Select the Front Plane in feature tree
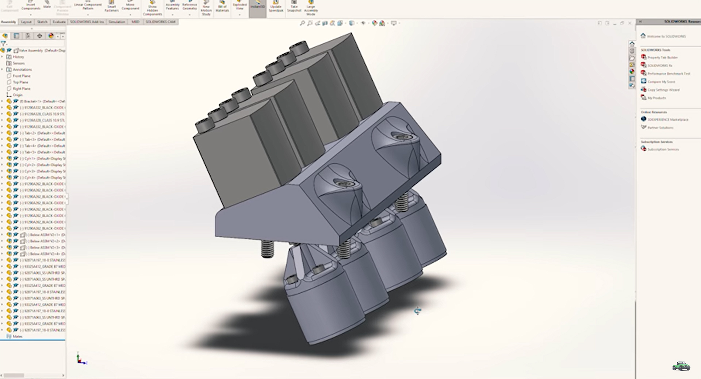This screenshot has height=379, width=701. [x=22, y=76]
